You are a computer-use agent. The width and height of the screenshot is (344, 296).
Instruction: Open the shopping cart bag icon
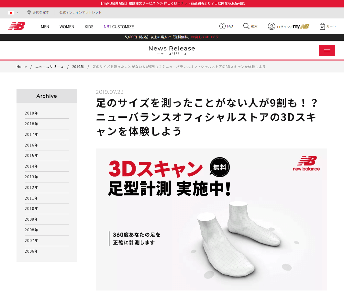click(x=322, y=26)
